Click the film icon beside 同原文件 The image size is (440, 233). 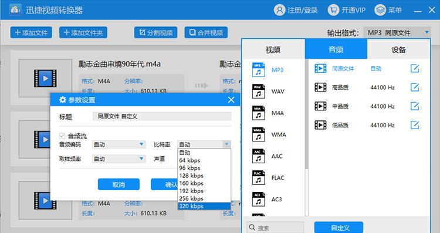coord(320,69)
